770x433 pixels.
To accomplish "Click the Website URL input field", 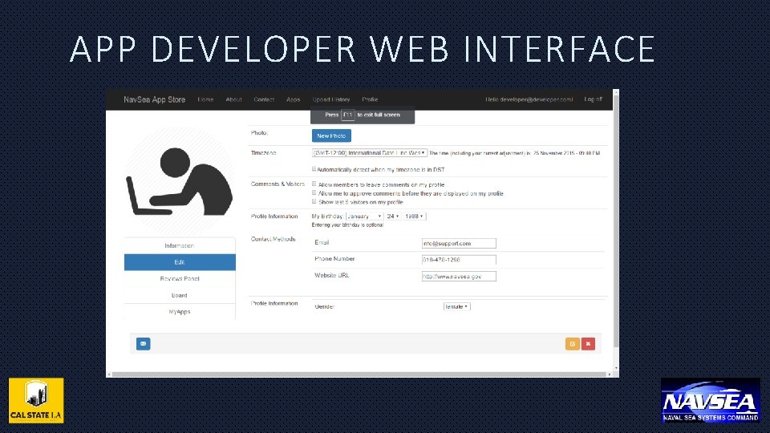I will [459, 277].
